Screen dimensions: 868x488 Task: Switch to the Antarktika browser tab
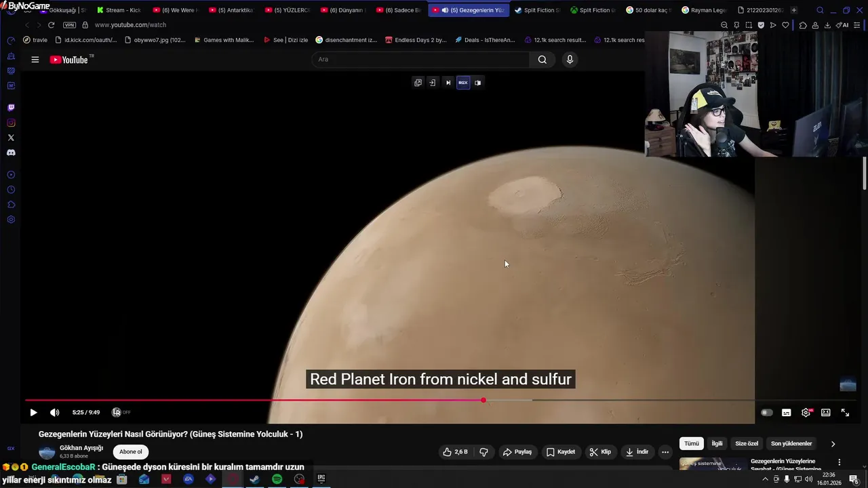[231, 10]
